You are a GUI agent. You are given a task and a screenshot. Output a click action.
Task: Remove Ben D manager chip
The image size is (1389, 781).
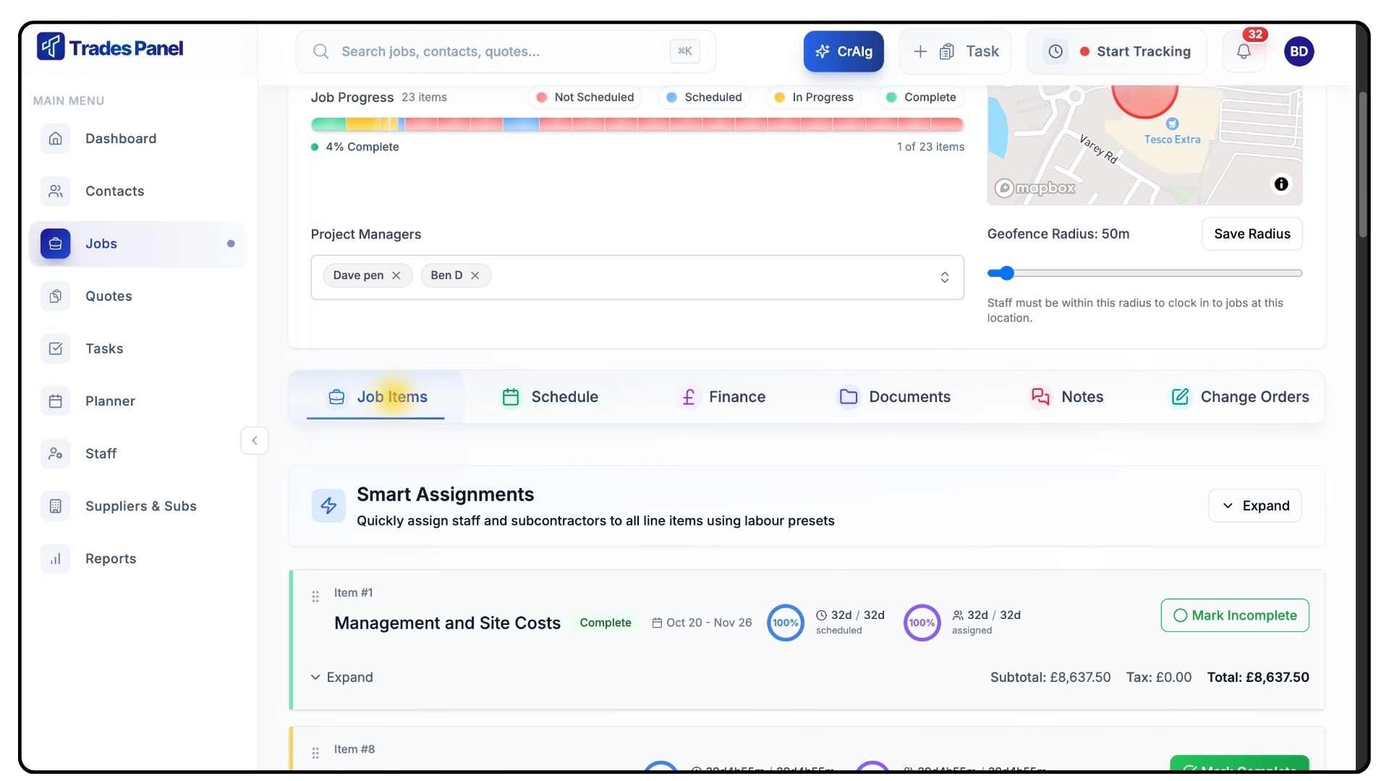[475, 276]
